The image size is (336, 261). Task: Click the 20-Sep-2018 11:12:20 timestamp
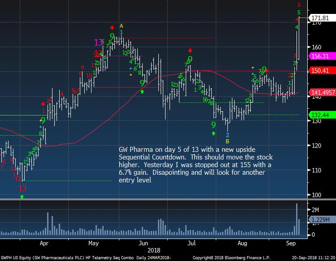pyautogui.click(x=314, y=257)
